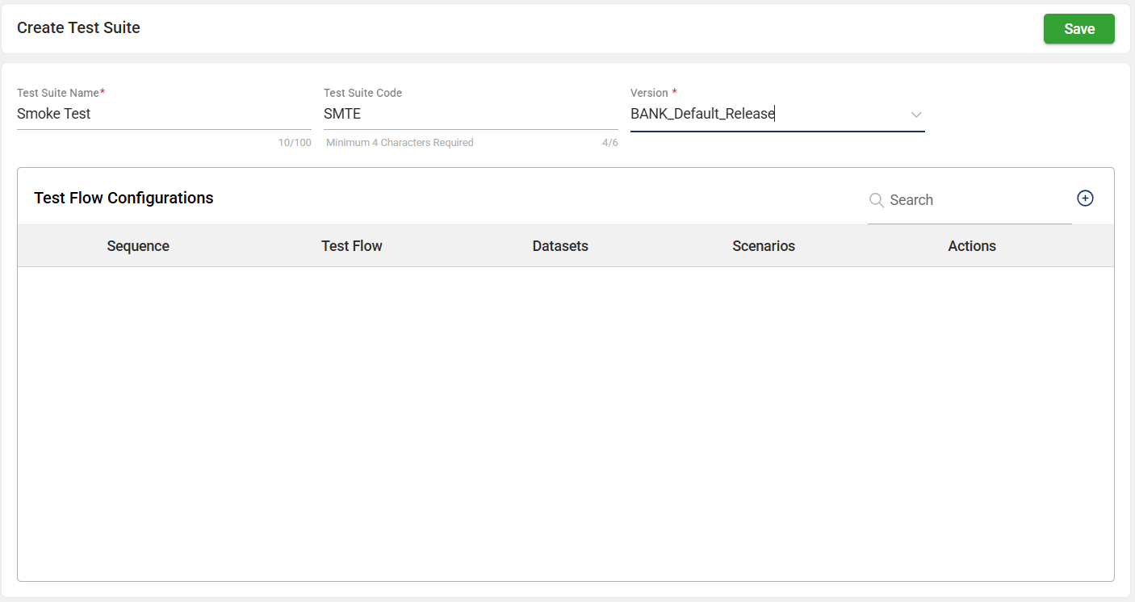1135x602 pixels.
Task: Select the Datasets column header
Action: (560, 246)
